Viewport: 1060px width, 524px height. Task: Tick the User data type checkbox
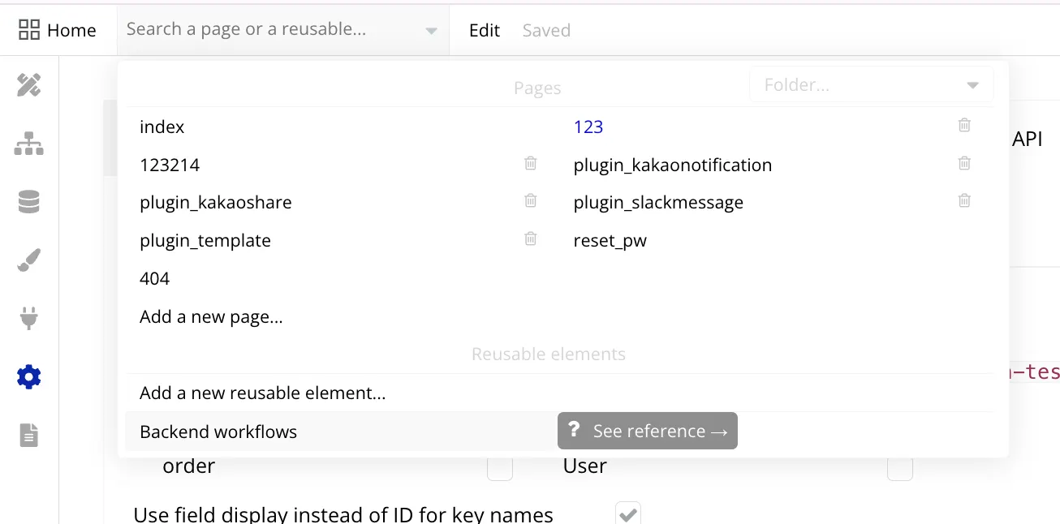tap(899, 468)
